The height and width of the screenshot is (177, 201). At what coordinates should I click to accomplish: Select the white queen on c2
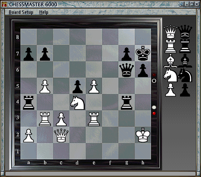61,136
